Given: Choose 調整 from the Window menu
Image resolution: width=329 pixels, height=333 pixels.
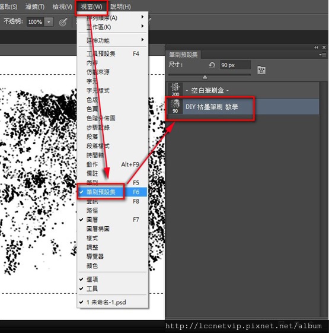Looking at the screenshot, I should point(113,248).
